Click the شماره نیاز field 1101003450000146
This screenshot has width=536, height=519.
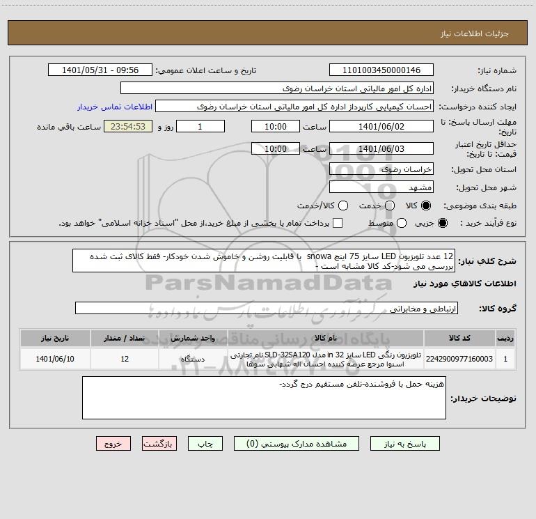[381, 70]
